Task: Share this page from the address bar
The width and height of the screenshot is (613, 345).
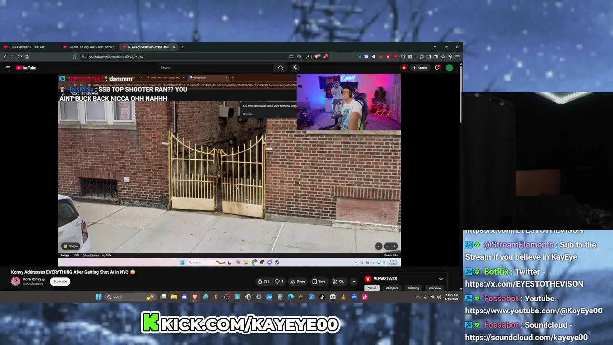Action: tap(307, 57)
